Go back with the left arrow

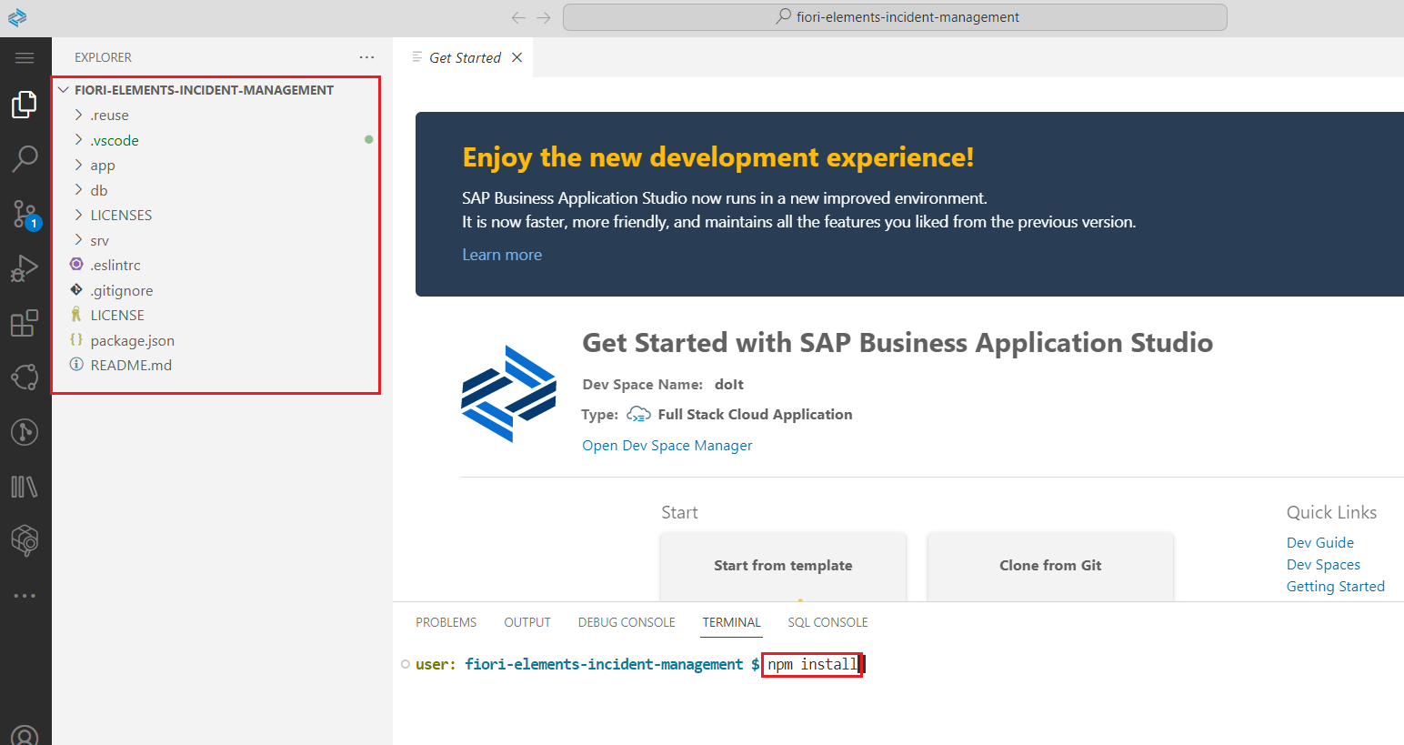[x=518, y=17]
